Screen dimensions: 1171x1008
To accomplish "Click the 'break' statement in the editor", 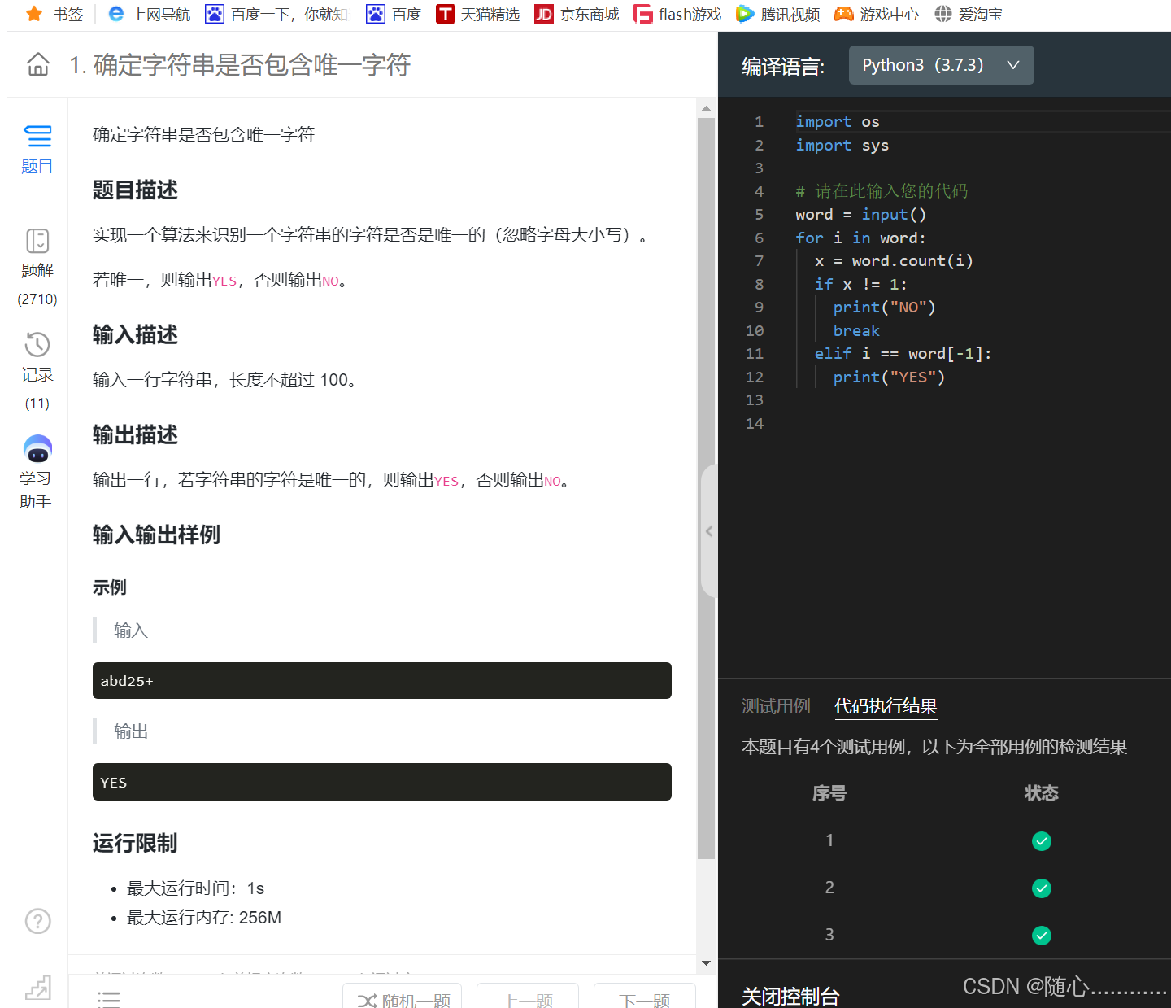I will pyautogui.click(x=856, y=331).
